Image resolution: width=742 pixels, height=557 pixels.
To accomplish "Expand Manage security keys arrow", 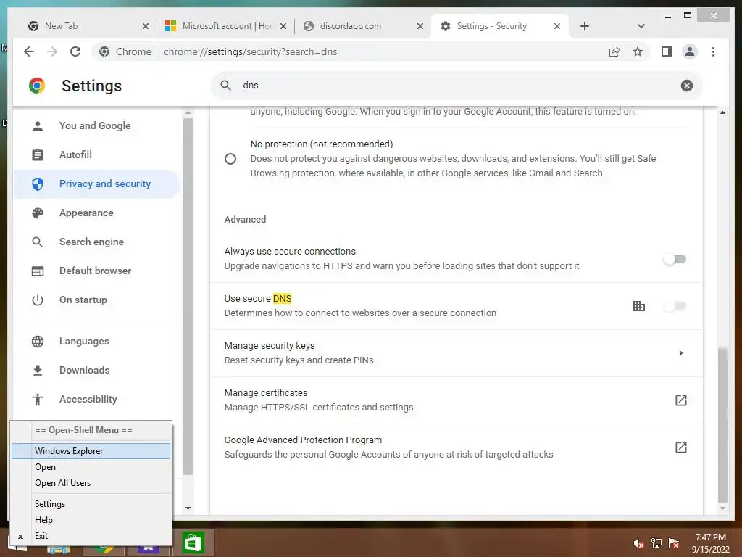I will pos(680,353).
